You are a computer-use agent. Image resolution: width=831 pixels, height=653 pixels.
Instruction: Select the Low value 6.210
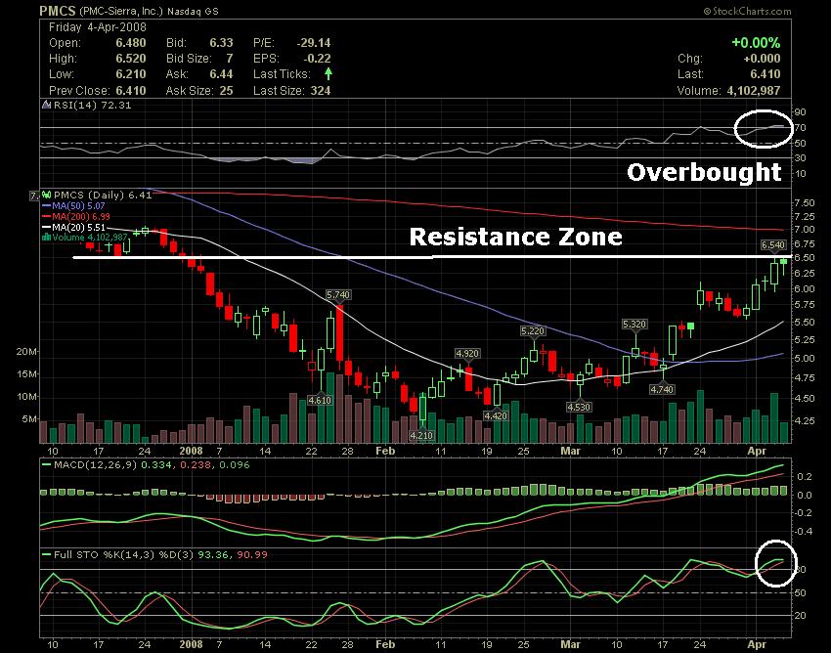point(131,74)
